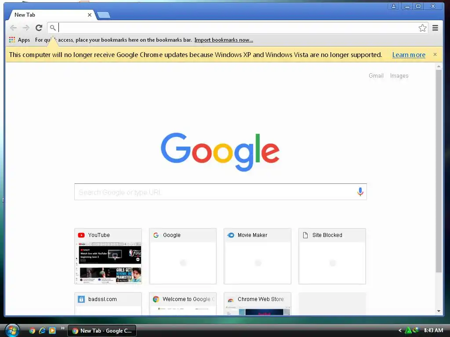
Task: Open the Chrome Web Store tile
Action: tap(258, 304)
